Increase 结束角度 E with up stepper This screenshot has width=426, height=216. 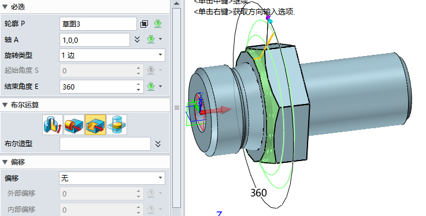[138, 84]
